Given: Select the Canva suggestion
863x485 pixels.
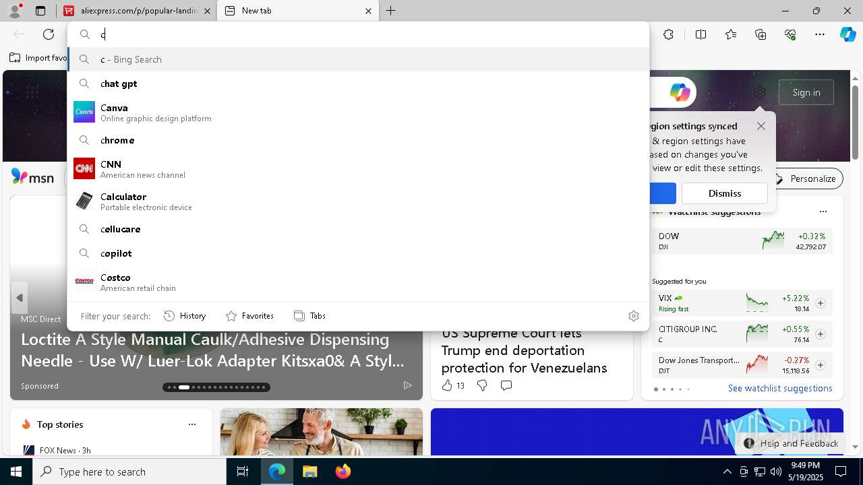Looking at the screenshot, I should [x=358, y=112].
